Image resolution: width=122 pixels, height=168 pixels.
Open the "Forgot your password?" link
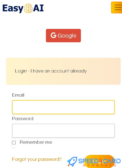[37, 159]
